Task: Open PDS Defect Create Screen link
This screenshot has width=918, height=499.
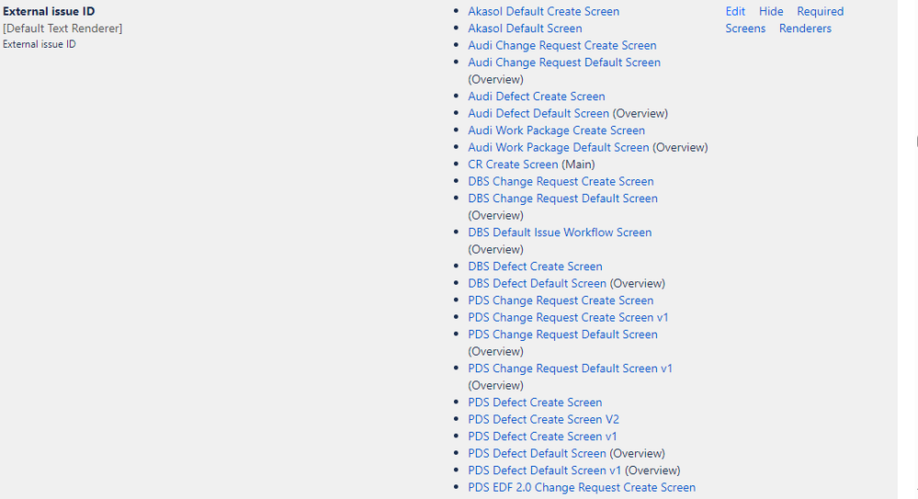Action: point(535,402)
